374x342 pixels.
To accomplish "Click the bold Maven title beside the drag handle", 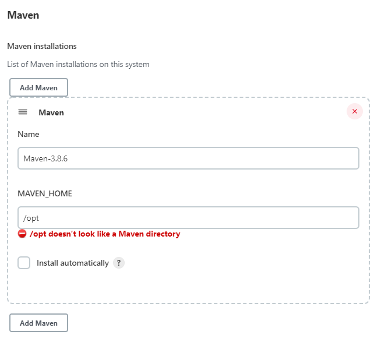I will click(x=51, y=112).
